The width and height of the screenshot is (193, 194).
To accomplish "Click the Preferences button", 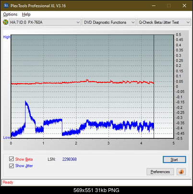I will coord(160,172).
